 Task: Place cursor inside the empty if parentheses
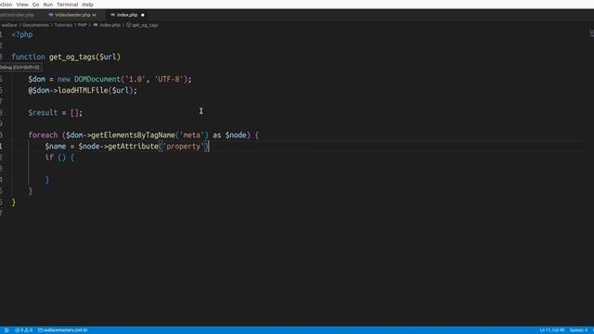click(62, 158)
